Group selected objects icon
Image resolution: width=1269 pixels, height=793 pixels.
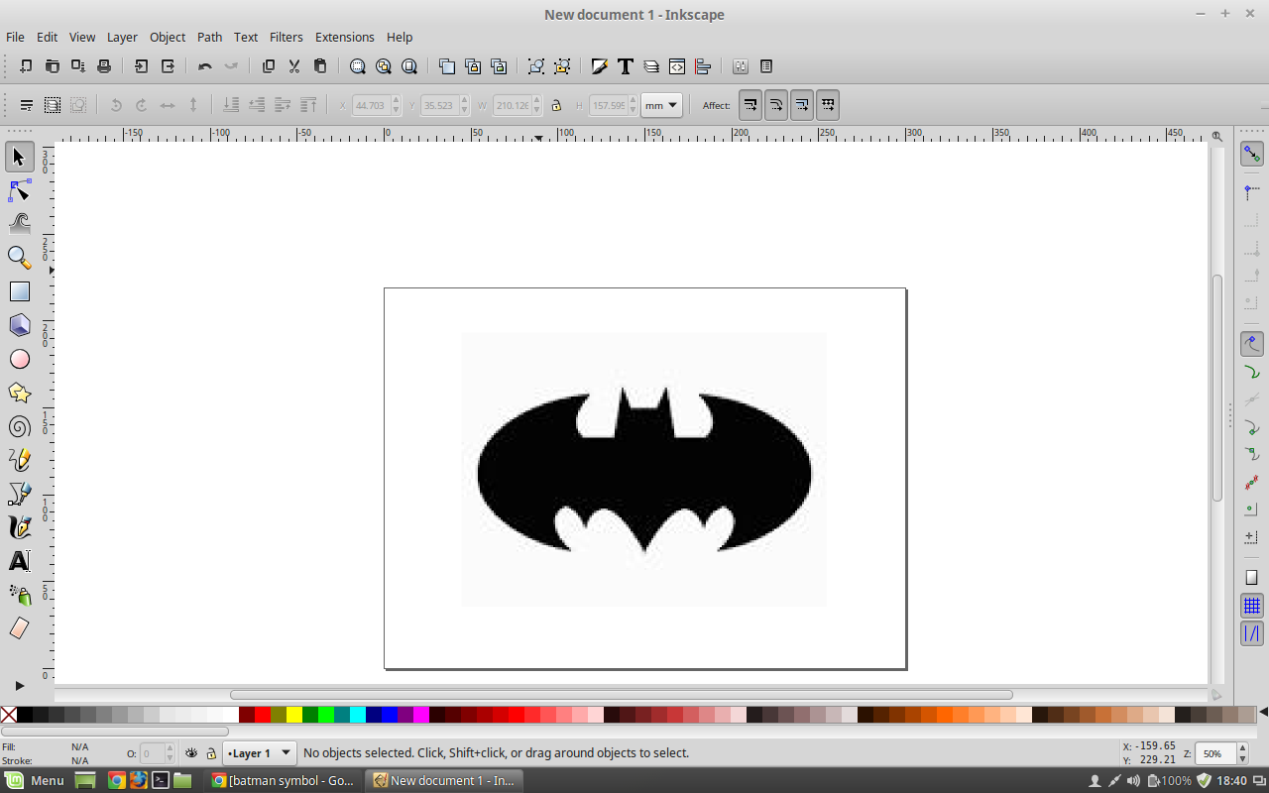tap(536, 66)
